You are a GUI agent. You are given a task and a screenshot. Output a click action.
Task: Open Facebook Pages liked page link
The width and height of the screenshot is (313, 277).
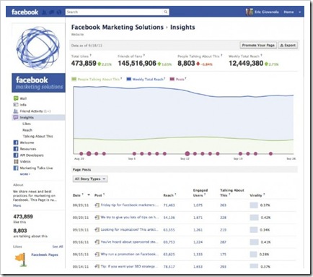45,255
